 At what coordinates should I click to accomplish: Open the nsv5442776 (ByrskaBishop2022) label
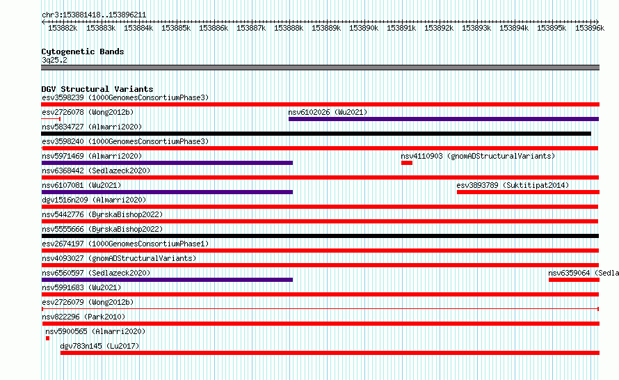click(102, 214)
